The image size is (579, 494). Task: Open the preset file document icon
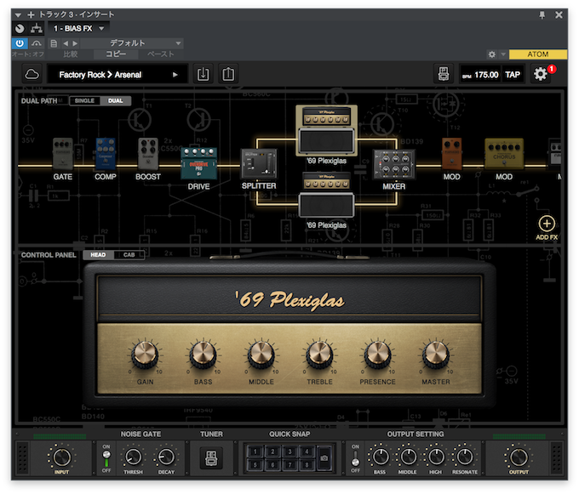(54, 43)
